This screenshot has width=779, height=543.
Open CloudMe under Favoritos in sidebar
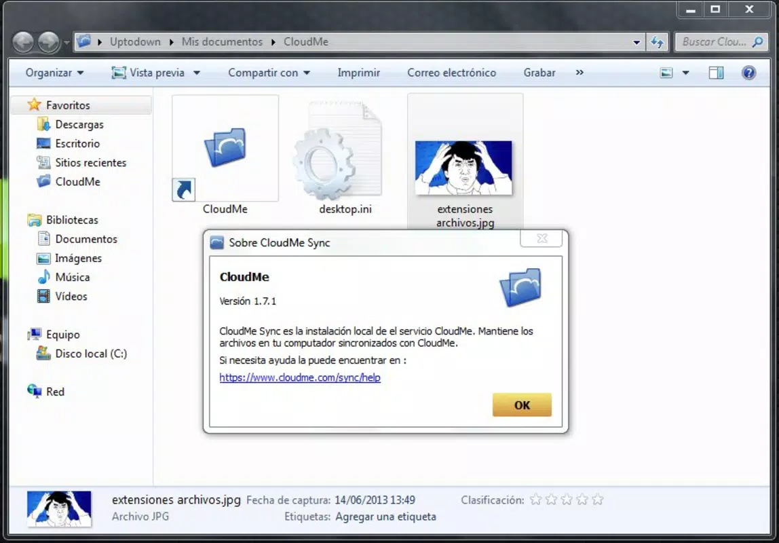click(x=77, y=182)
